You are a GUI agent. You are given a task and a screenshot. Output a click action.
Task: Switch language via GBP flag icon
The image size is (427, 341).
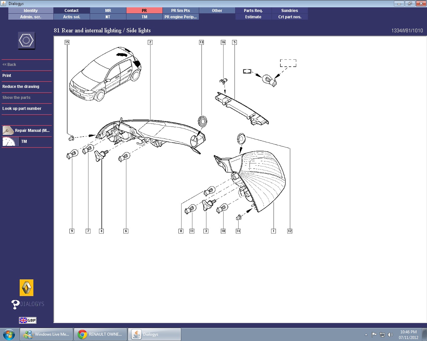click(28, 320)
